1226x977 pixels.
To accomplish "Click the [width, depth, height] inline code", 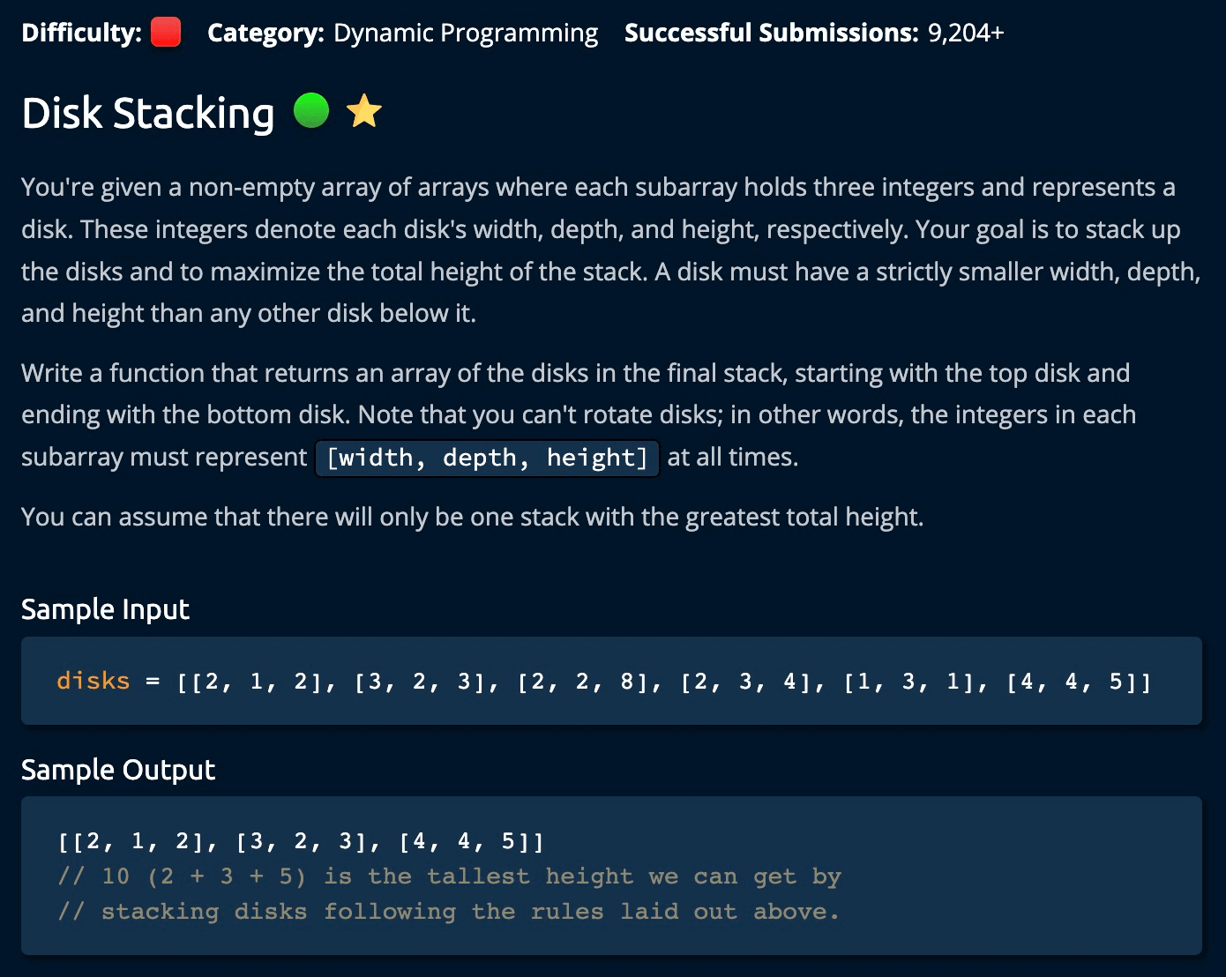I will (x=487, y=458).
